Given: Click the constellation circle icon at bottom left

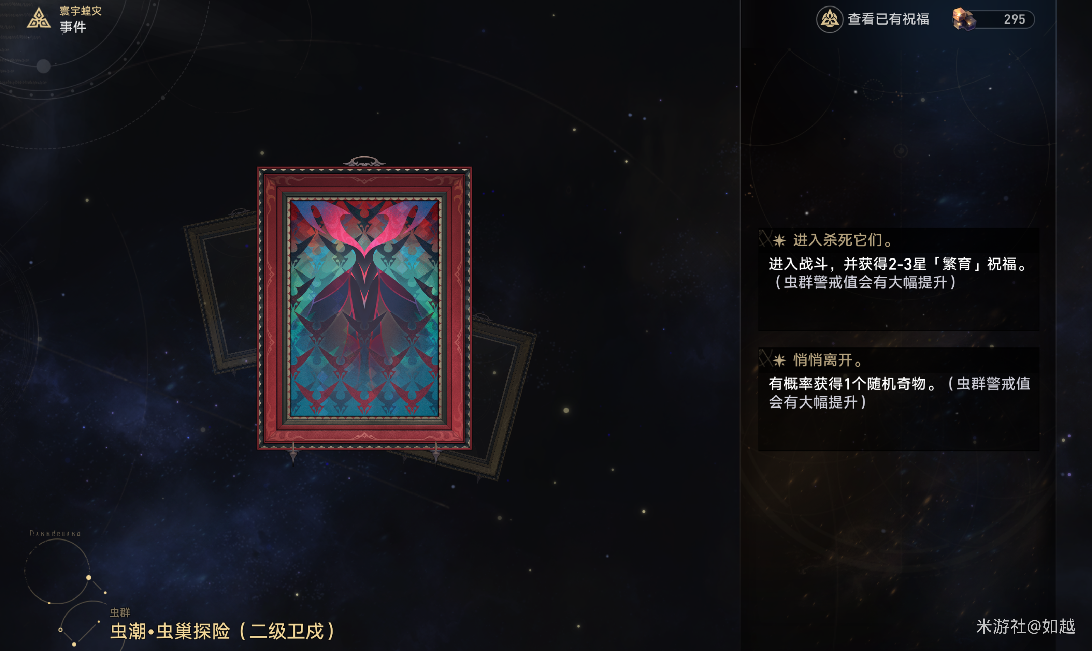Looking at the screenshot, I should coord(57,572).
